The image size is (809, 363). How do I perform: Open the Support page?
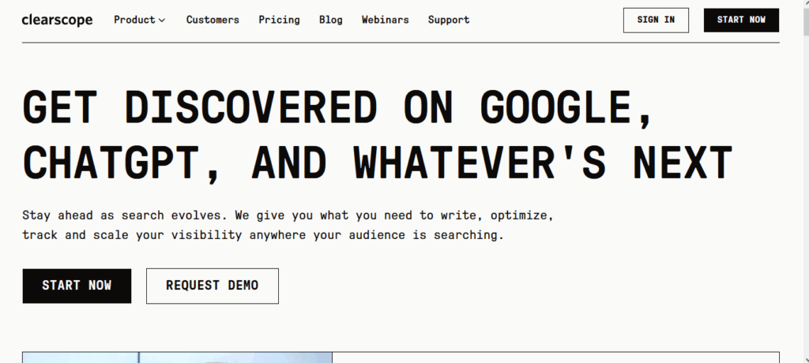[x=449, y=20]
